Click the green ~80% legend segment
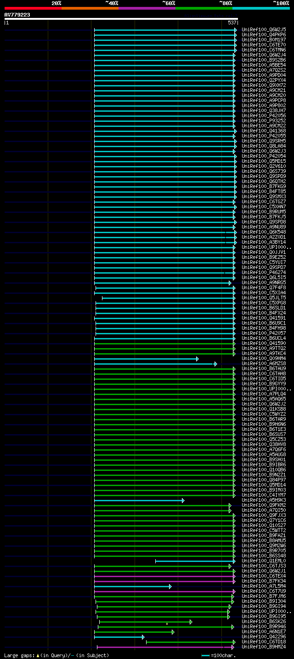Viewport: 294px width, 659px height. click(x=204, y=8)
